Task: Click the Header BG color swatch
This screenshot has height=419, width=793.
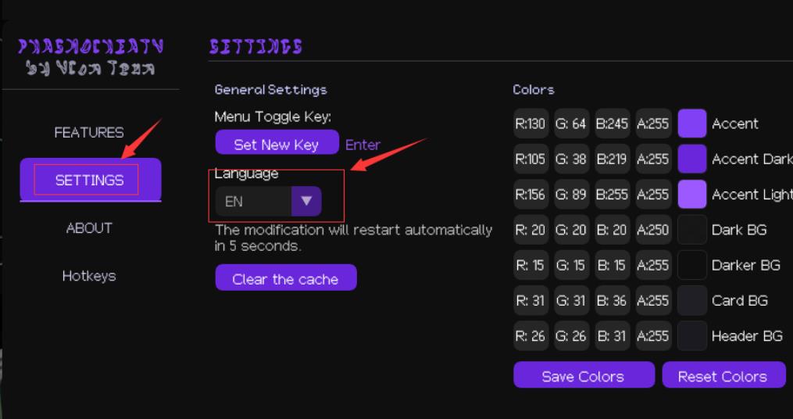Action: pyautogui.click(x=692, y=336)
